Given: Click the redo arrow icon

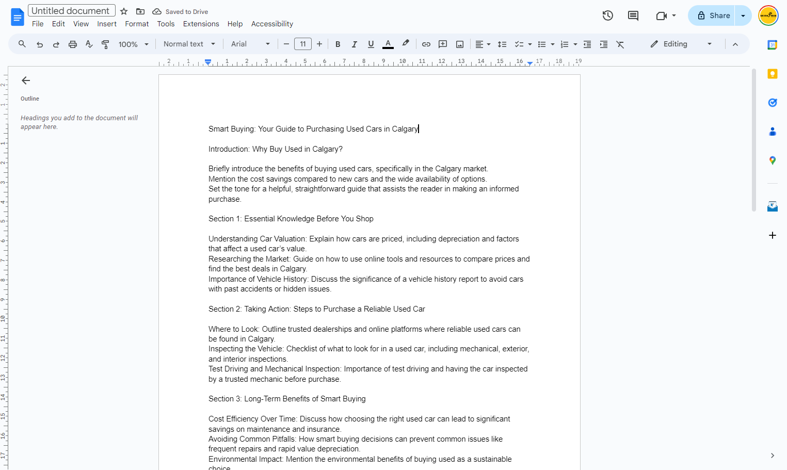Looking at the screenshot, I should [56, 44].
